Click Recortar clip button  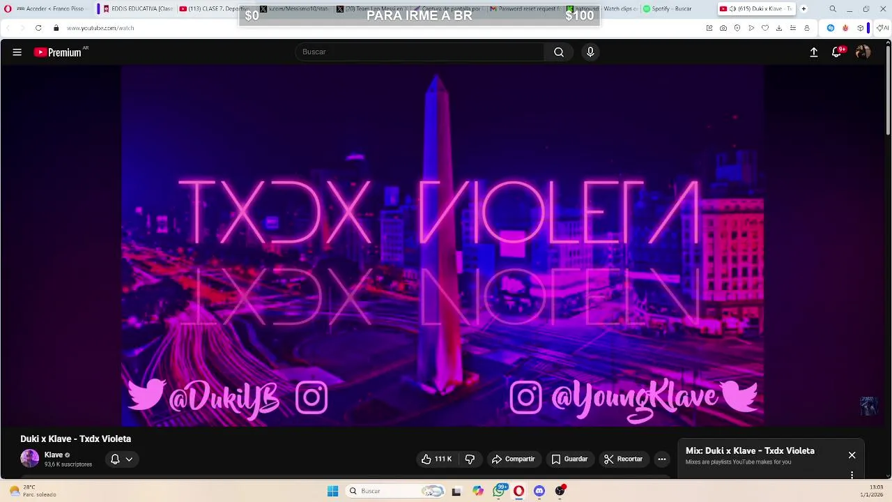point(624,459)
